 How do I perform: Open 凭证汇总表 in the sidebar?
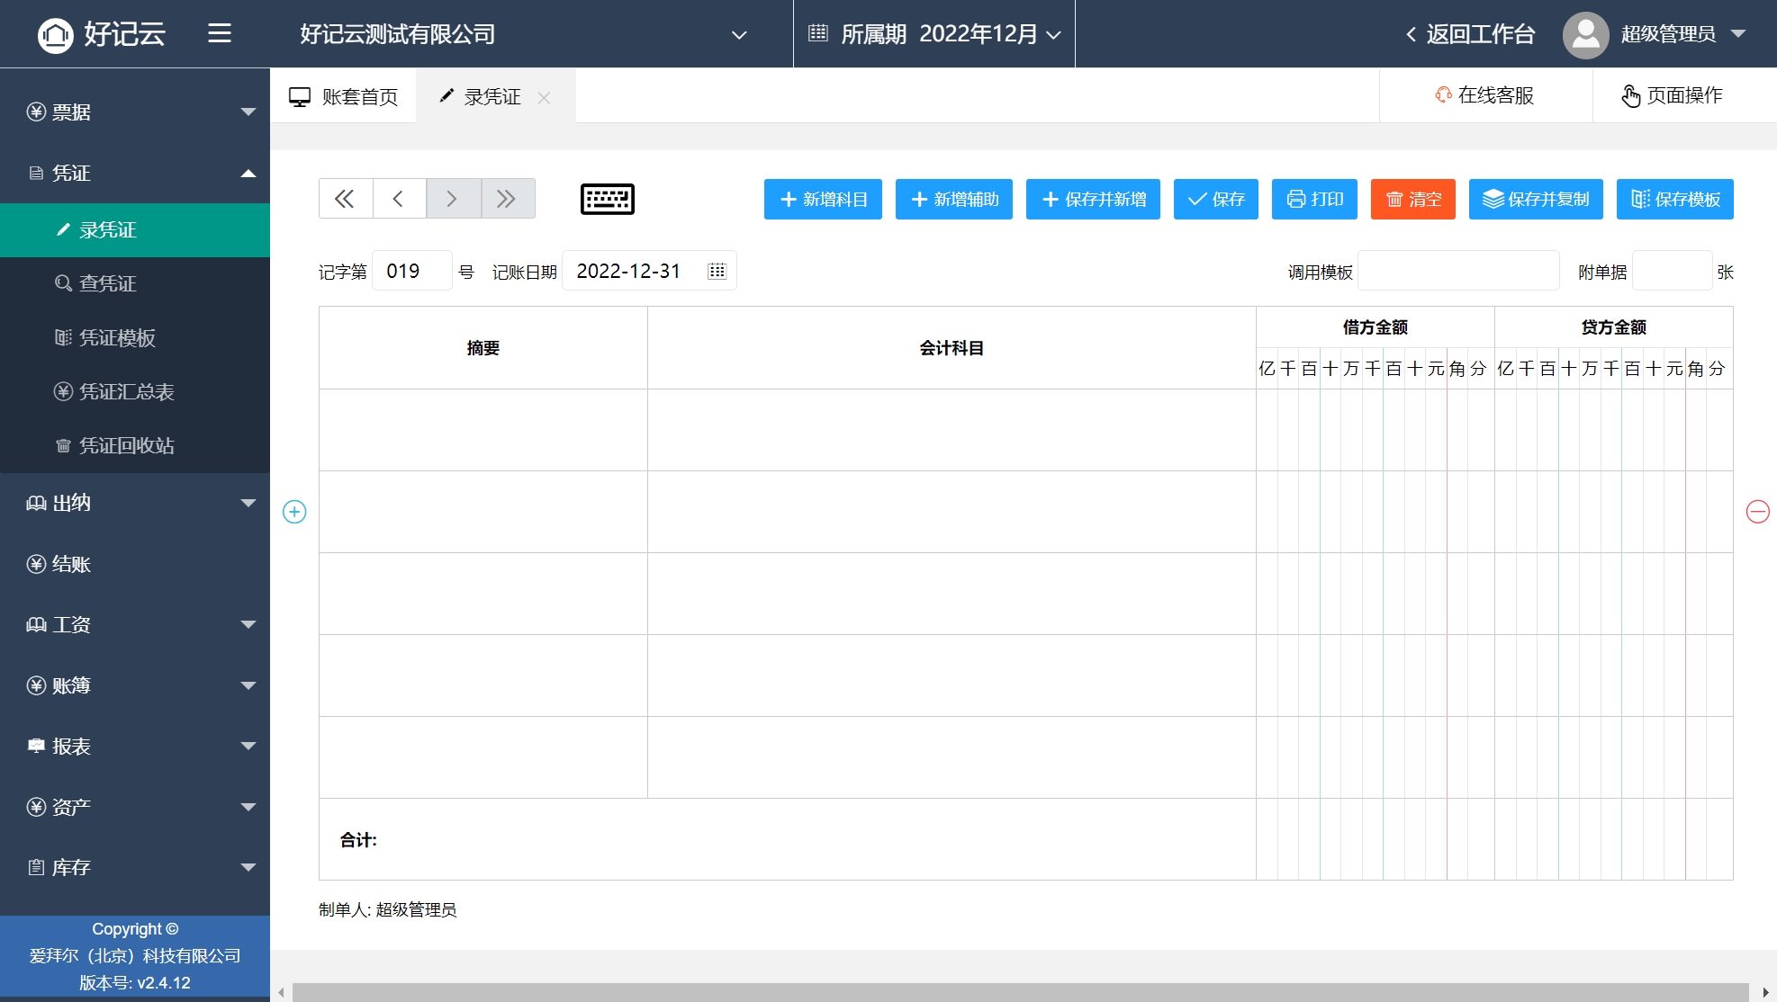coord(135,391)
